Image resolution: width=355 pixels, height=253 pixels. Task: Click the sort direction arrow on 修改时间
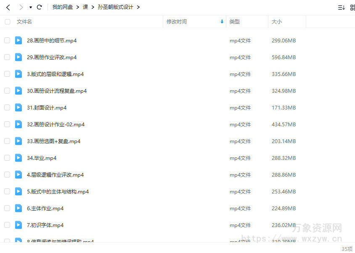click(222, 21)
